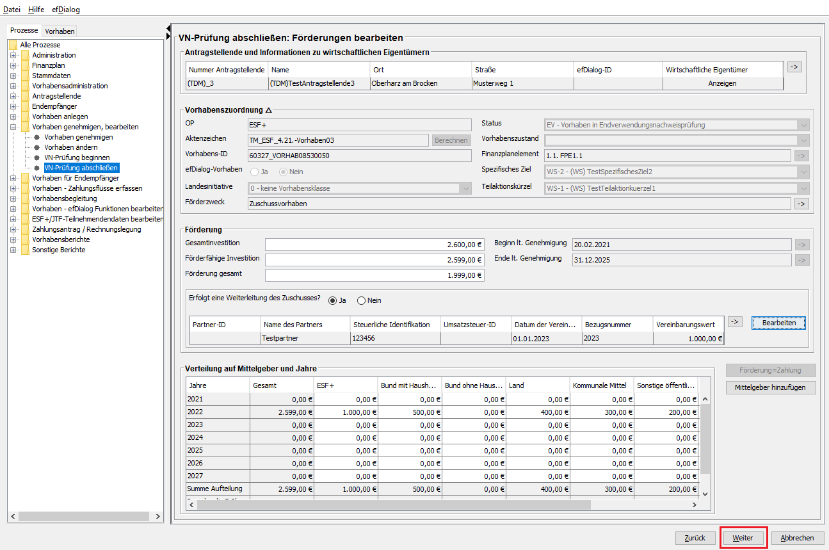
Task: Select Nein for Weiterleitung des Zuschusses
Action: 361,300
